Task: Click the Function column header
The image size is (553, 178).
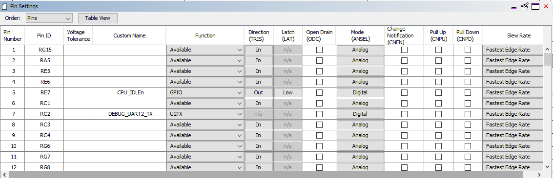Action: click(x=205, y=36)
